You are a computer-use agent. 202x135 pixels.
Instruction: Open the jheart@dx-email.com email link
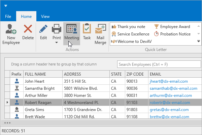pos(168,81)
